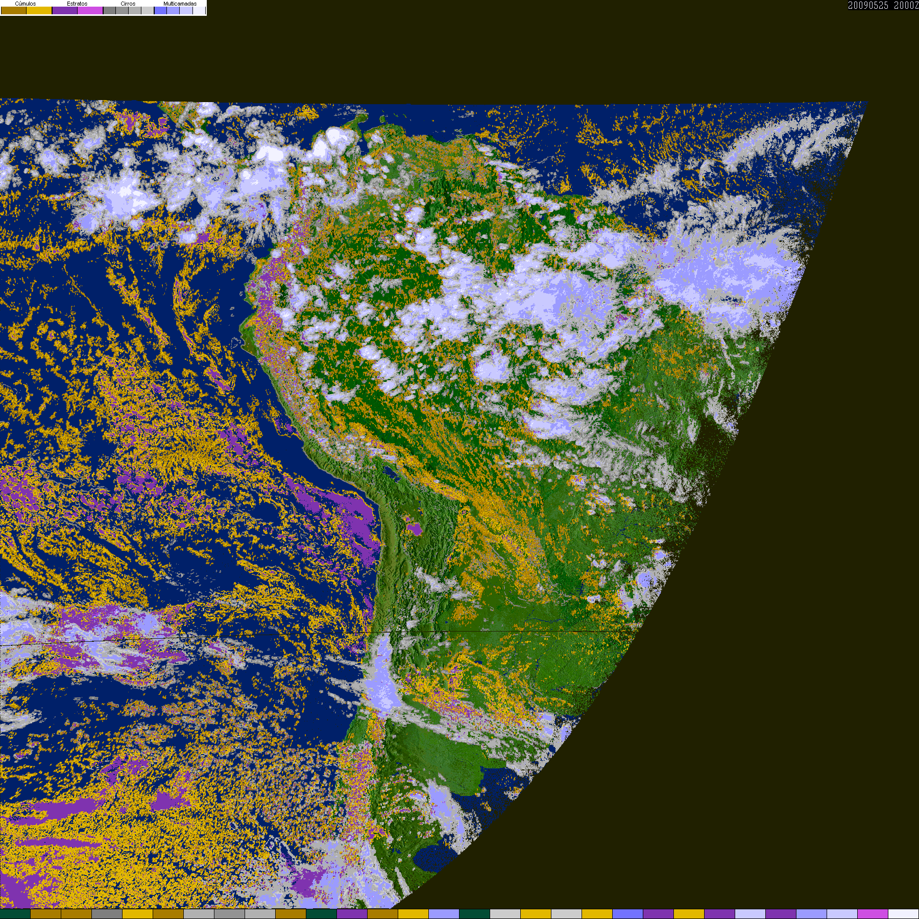Select the third pale blue Multicamadas swatch
The width and height of the screenshot is (919, 919).
pyautogui.click(x=186, y=10)
